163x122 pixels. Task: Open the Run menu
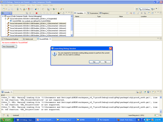point(33,5)
